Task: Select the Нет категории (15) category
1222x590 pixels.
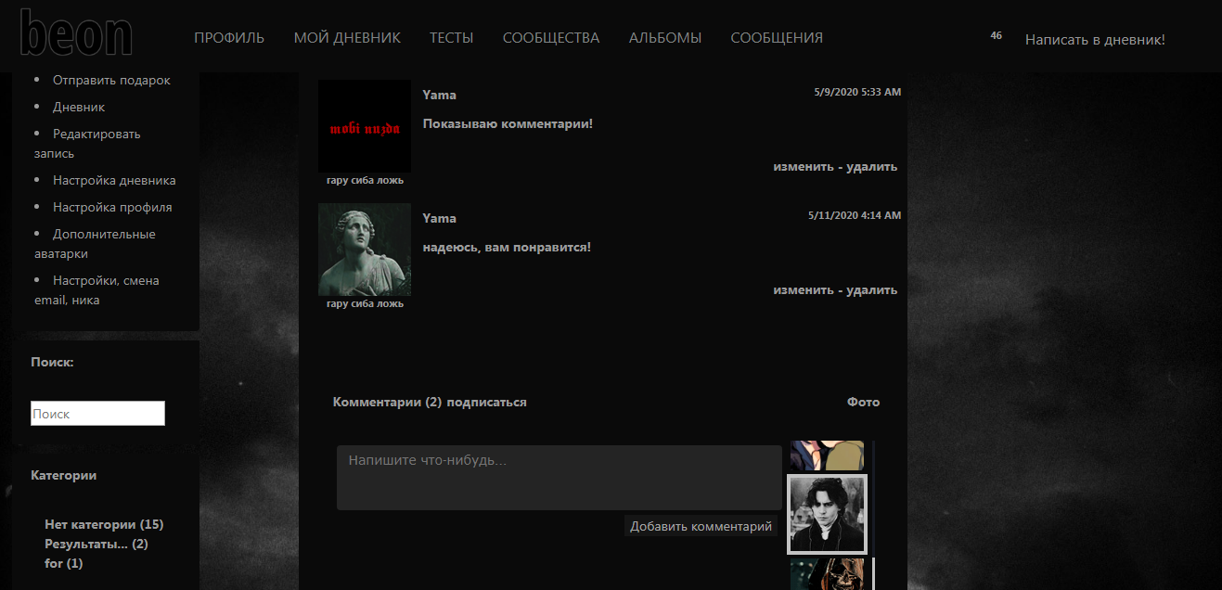Action: [x=104, y=525]
